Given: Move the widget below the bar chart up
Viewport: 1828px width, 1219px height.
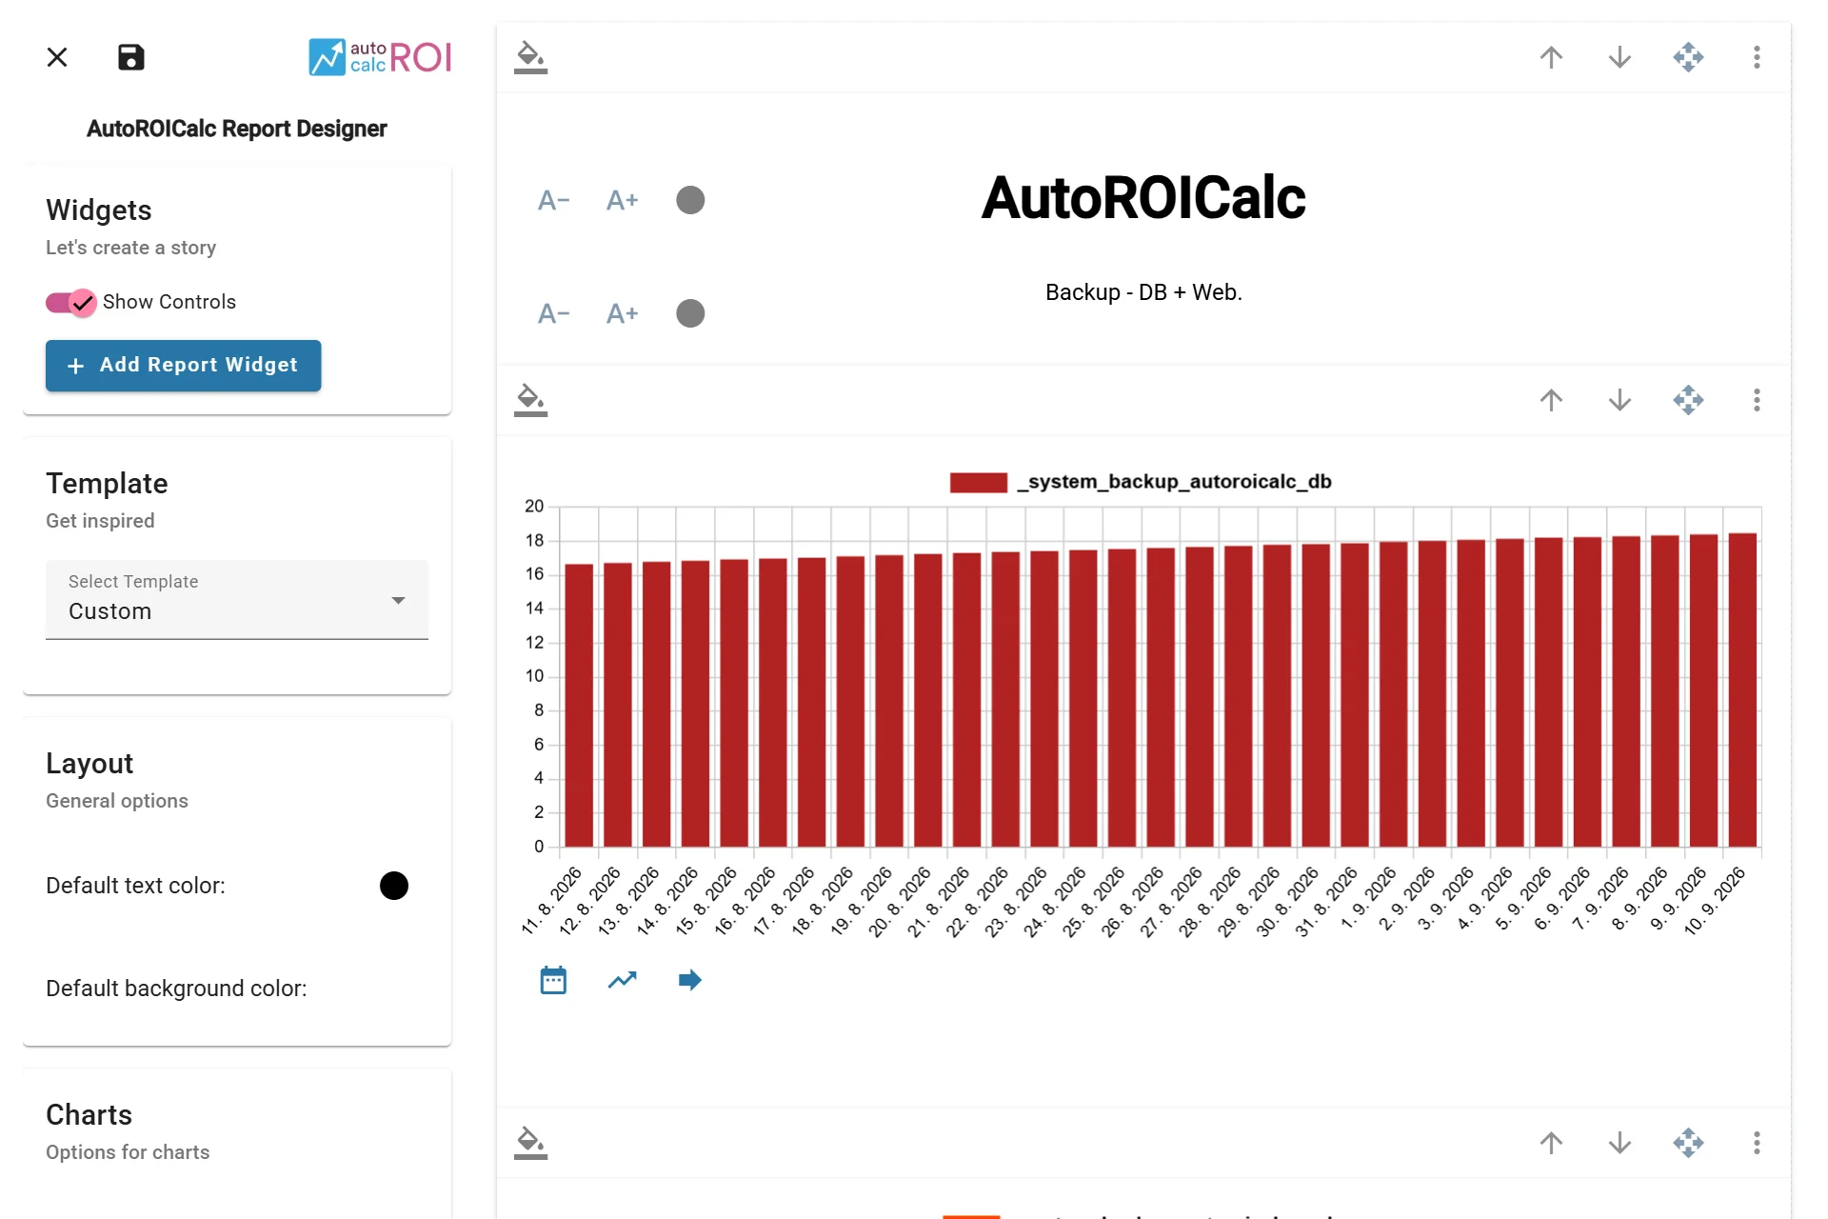Looking at the screenshot, I should pyautogui.click(x=1552, y=1143).
